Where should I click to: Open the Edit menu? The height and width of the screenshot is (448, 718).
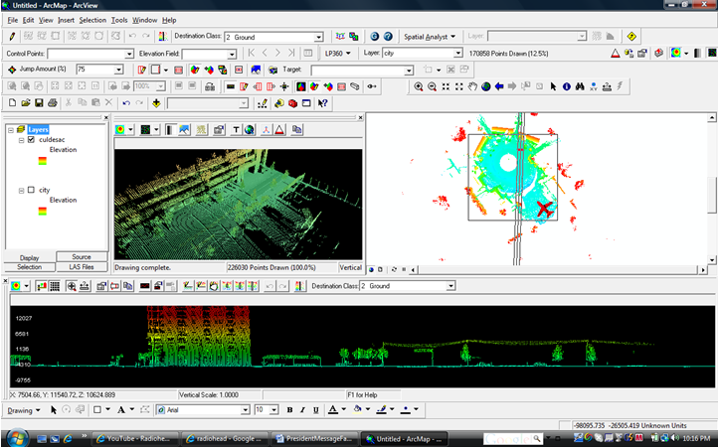29,20
